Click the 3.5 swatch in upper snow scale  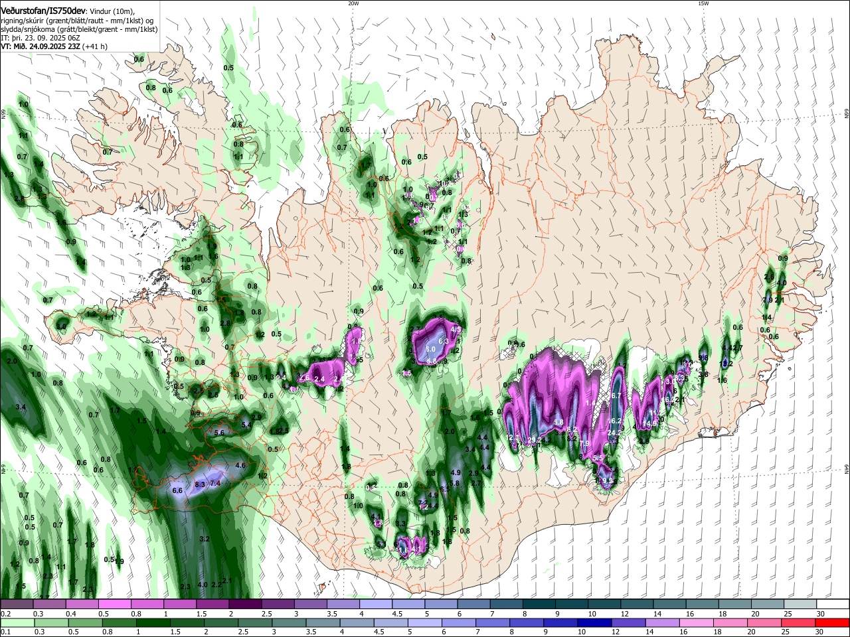click(343, 604)
